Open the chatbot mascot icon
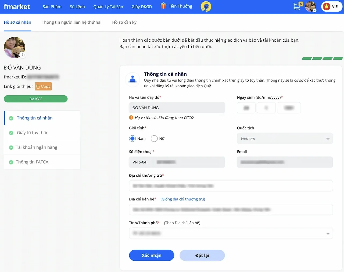344x272 pixels. coord(206,6)
